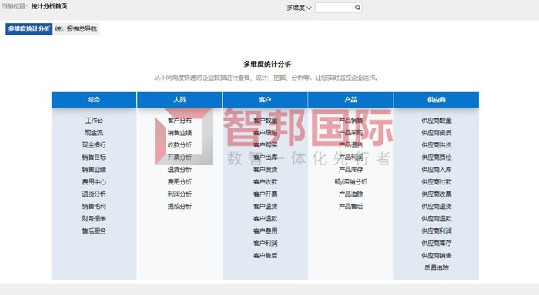
Task: Open 销售业绩 under 人员
Action: click(179, 133)
